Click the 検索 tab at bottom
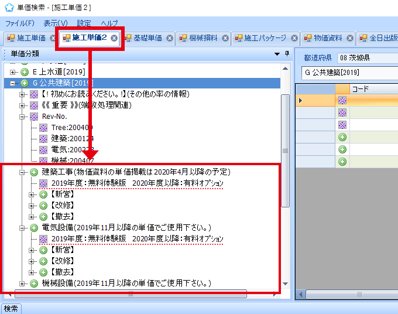This screenshot has width=398, height=314. 11,309
